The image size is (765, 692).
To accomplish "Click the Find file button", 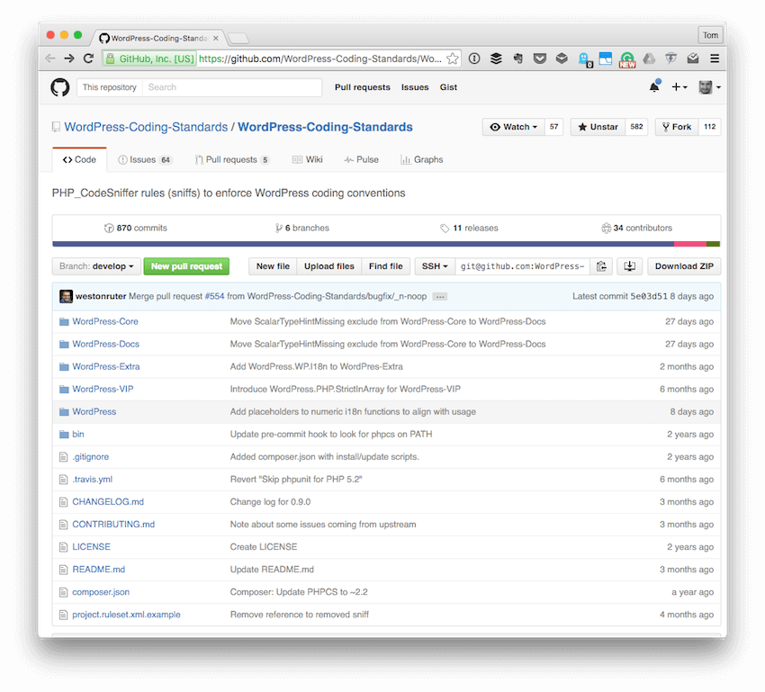I will tap(386, 266).
